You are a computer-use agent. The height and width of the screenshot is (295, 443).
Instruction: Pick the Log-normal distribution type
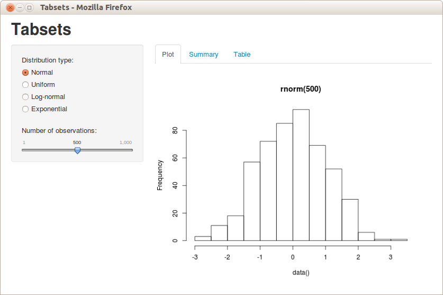(25, 97)
